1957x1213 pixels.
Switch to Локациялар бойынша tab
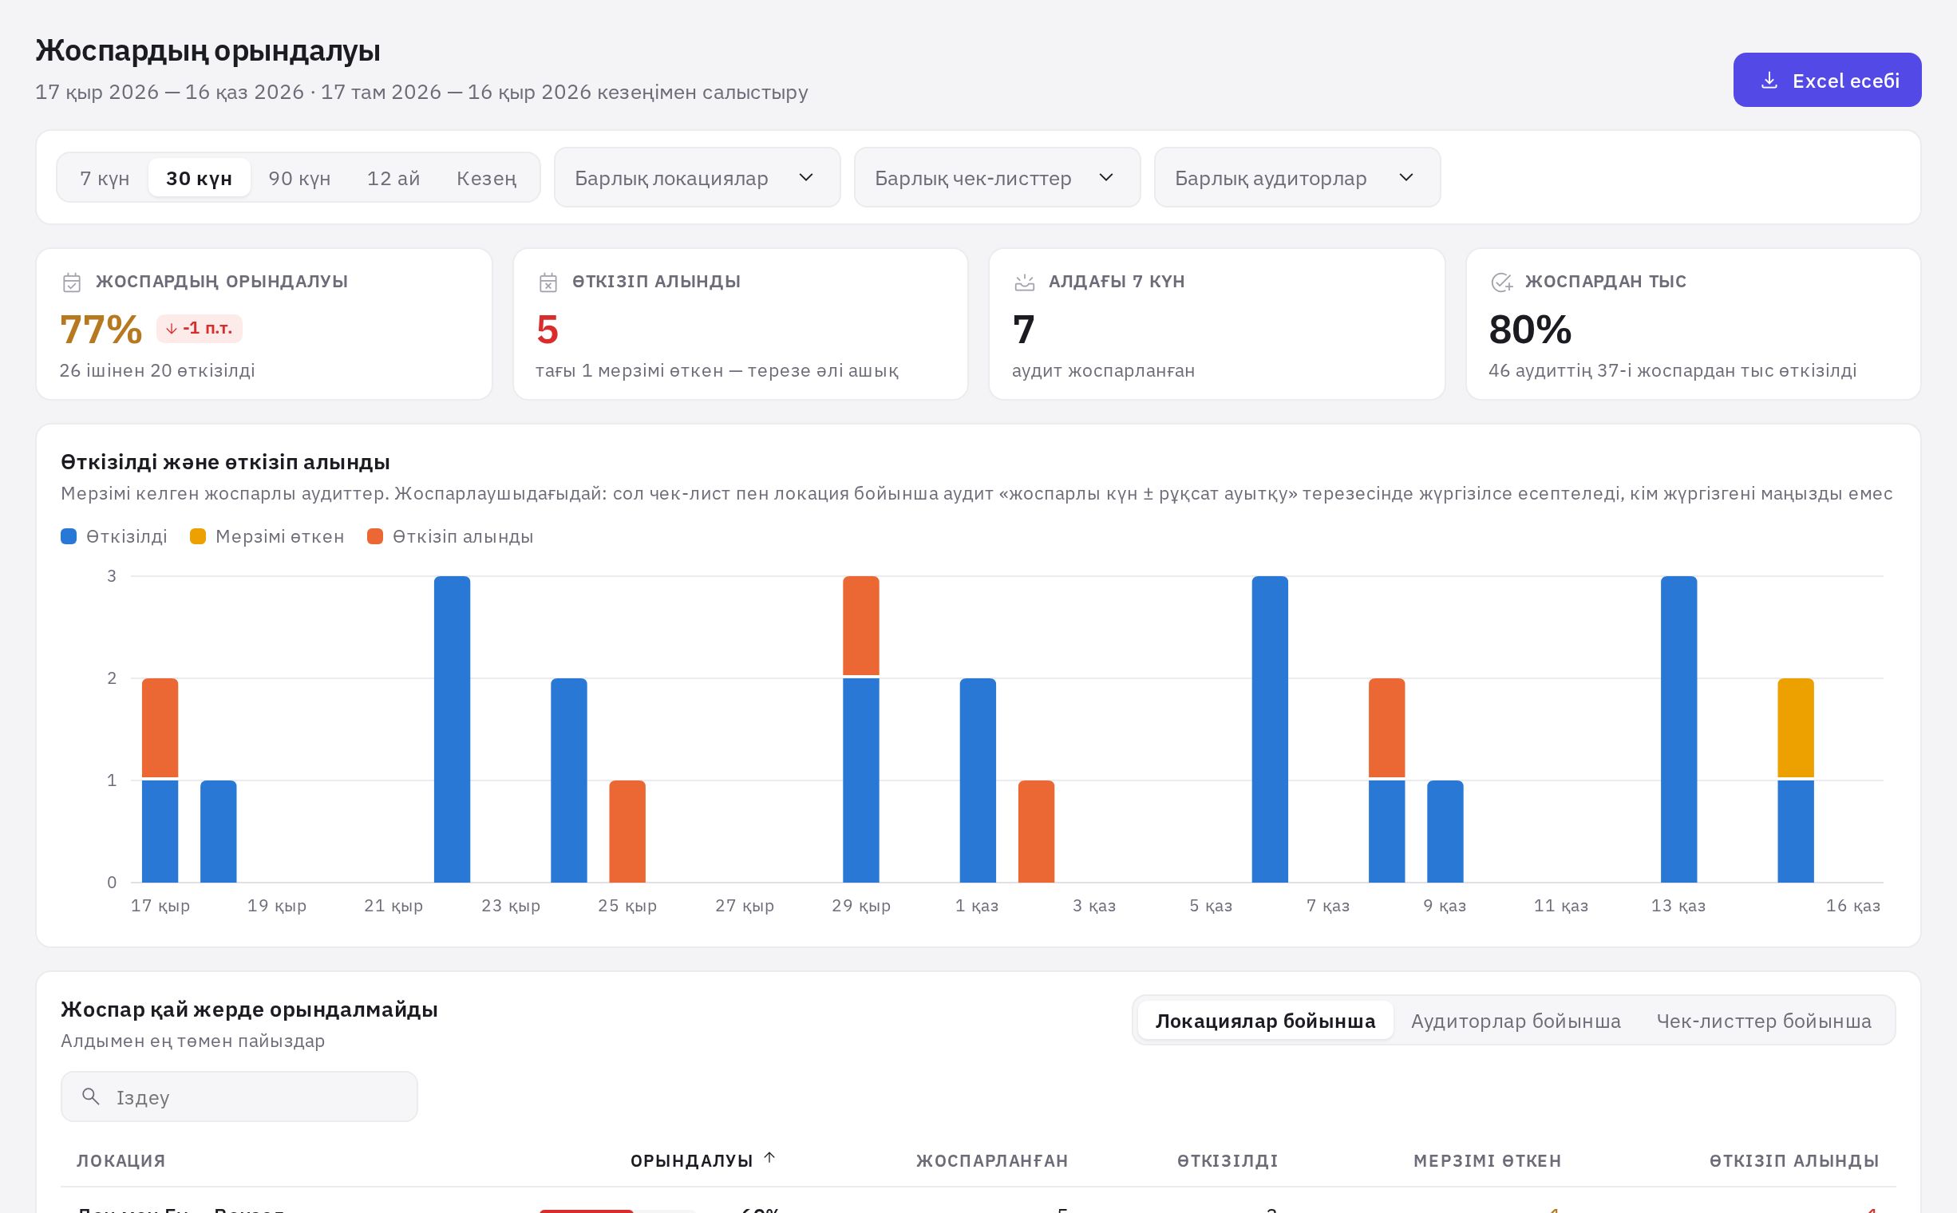[x=1265, y=1021]
